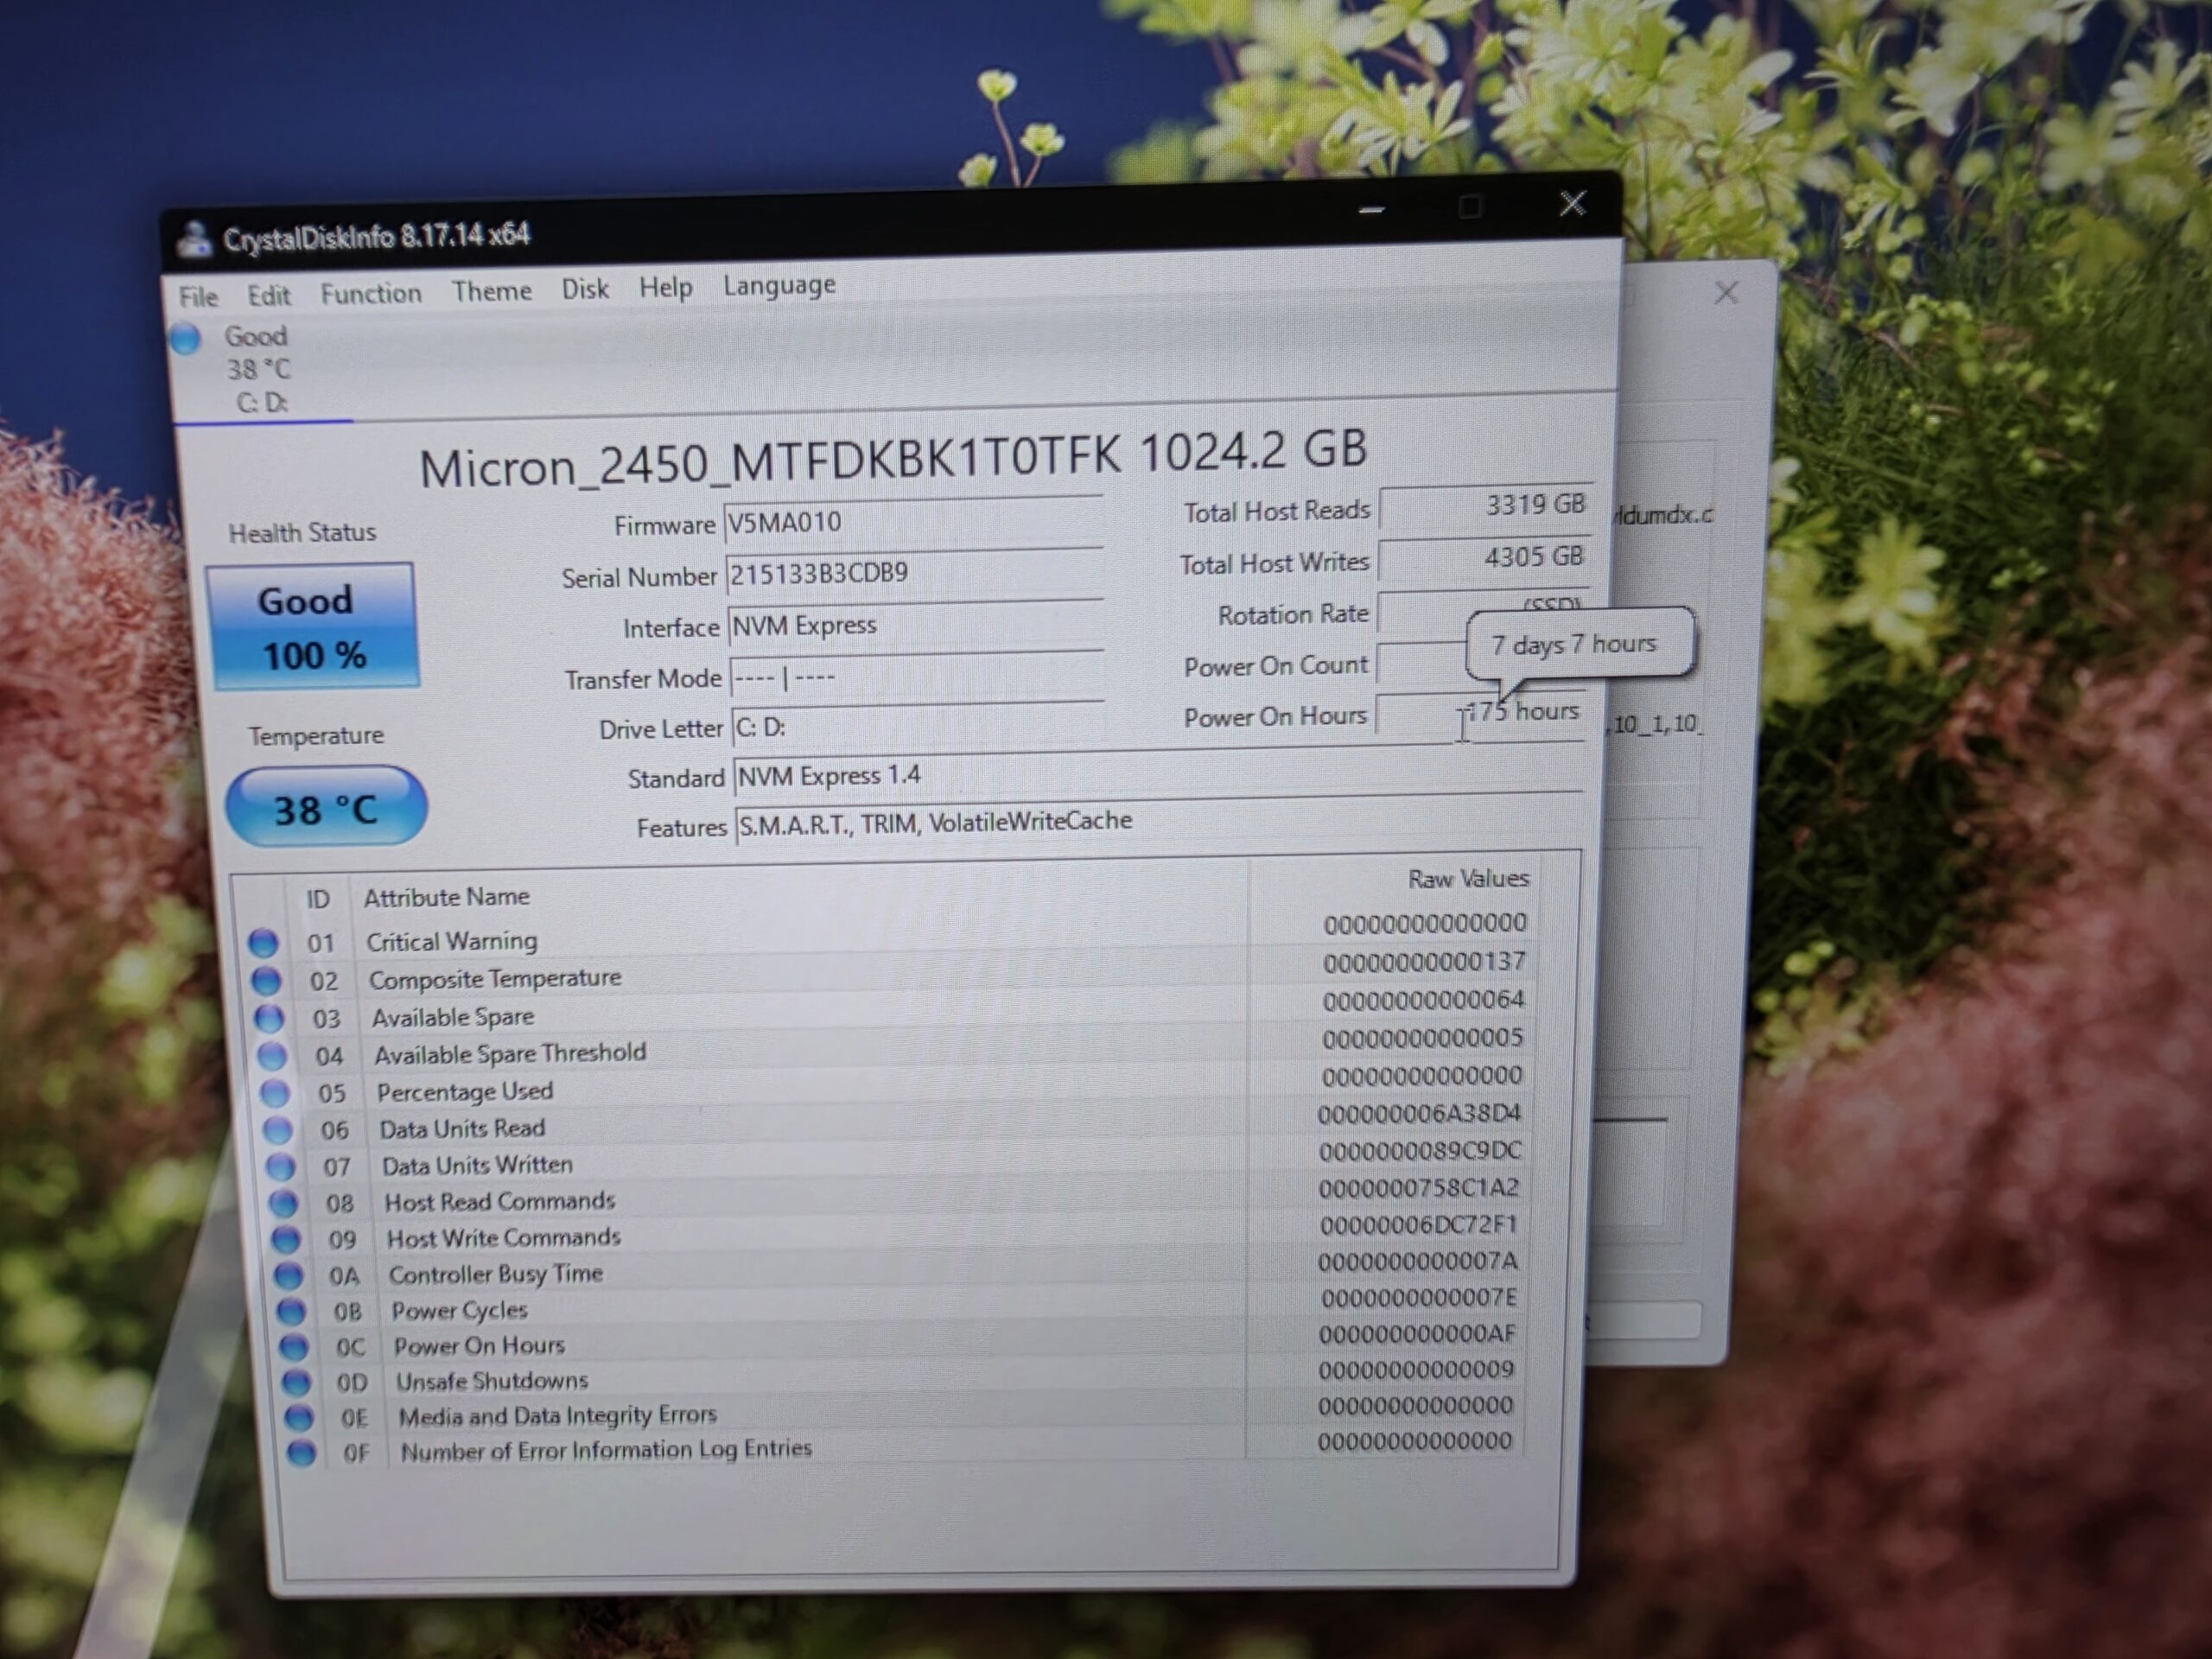
Task: Click the Raw Values column header
Action: (x=1468, y=879)
